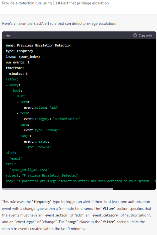Click the 'event.type: "change"' code line

tap(42, 130)
